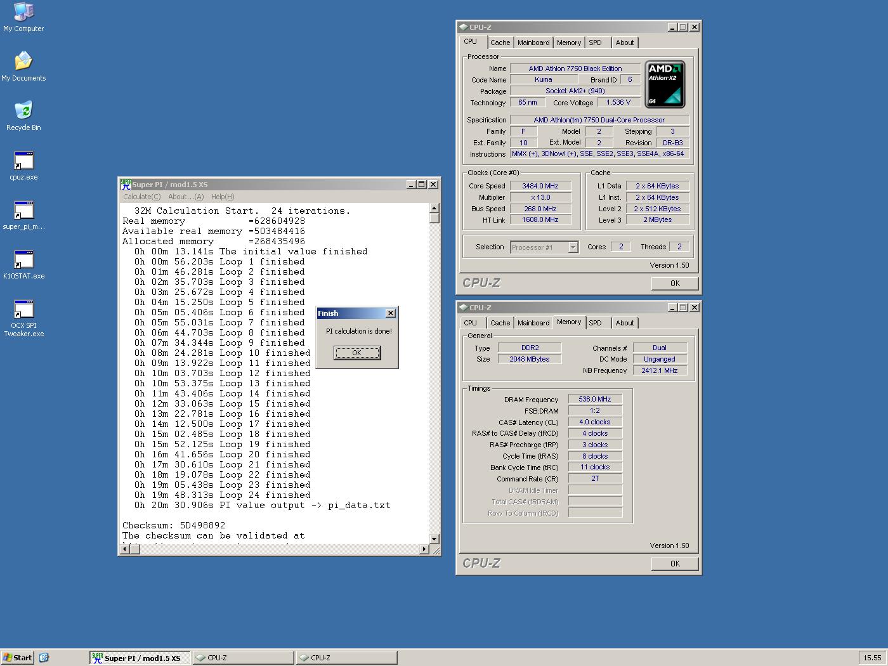The image size is (888, 666).
Task: Click Checksum: 5D498892 line in Super PI
Action: [174, 525]
